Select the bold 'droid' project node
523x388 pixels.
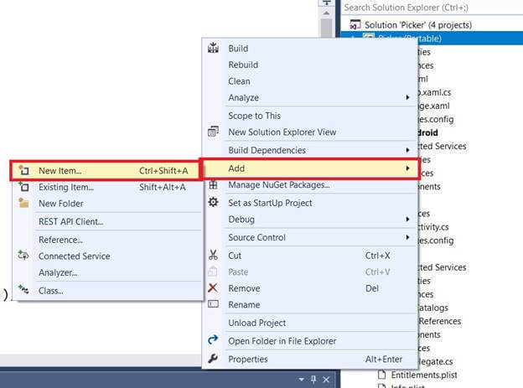428,132
